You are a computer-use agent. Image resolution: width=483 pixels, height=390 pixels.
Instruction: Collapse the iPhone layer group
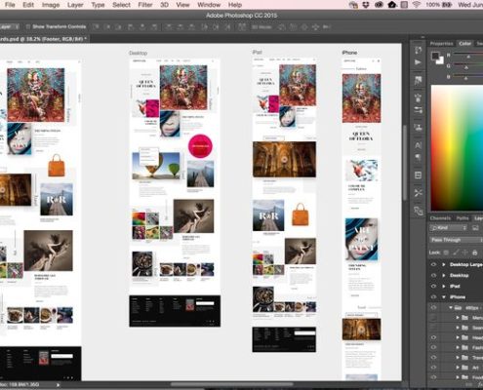[444, 297]
